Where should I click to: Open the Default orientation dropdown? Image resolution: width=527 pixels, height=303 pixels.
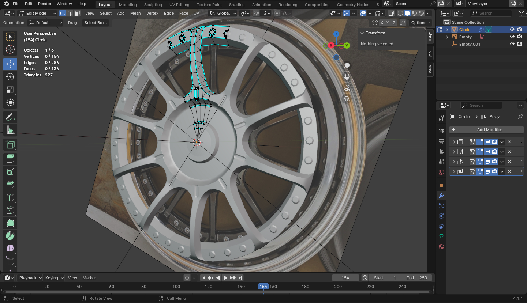pyautogui.click(x=45, y=23)
